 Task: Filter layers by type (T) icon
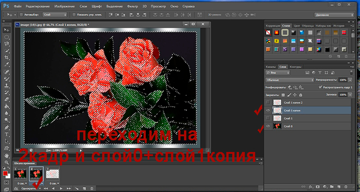(320, 73)
